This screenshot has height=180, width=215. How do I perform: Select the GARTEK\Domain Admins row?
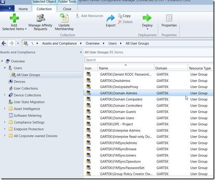[148, 93]
